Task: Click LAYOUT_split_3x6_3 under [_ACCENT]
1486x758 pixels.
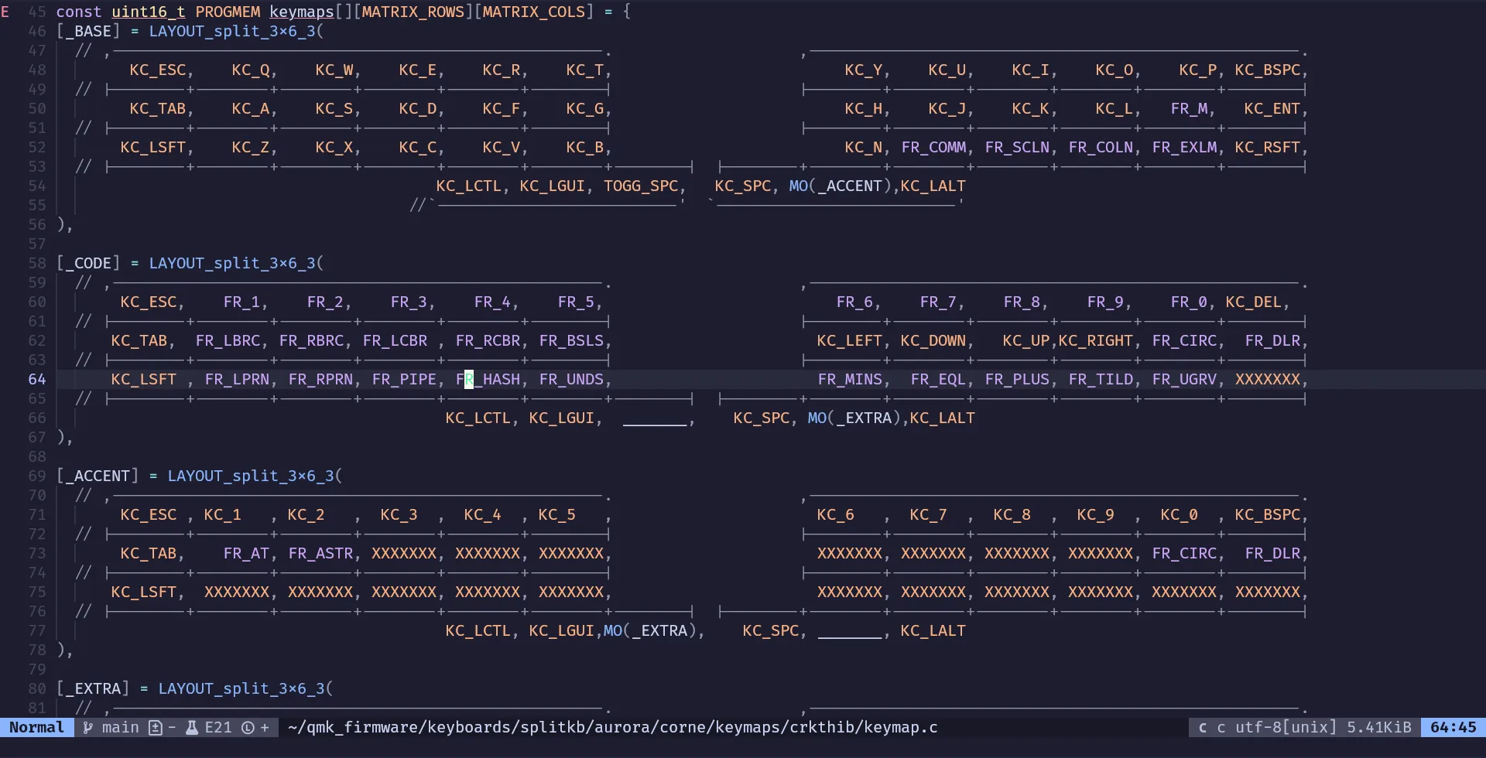Action: (x=254, y=476)
